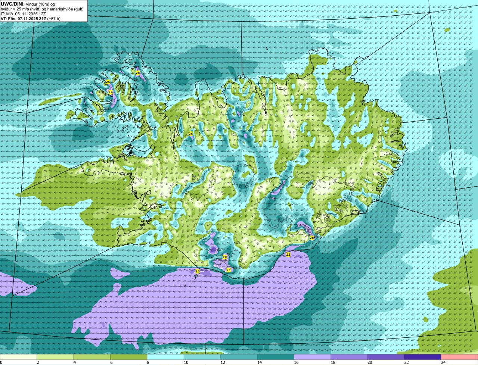Select the legend scale label "4"
This screenshot has width=478, height=365.
74,362
